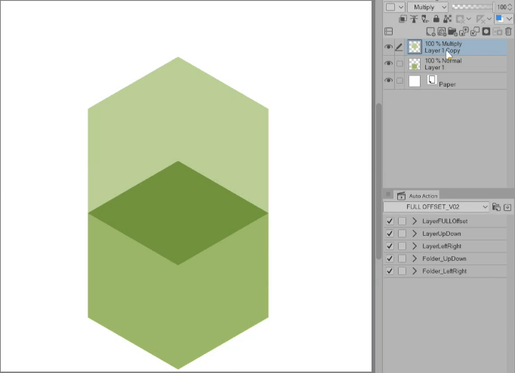Image resolution: width=515 pixels, height=373 pixels.
Task: Click the canvas vertical scrollbar
Action: [x=378, y=182]
